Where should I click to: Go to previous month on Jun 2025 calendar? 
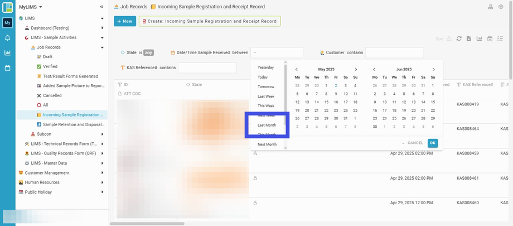(374, 69)
